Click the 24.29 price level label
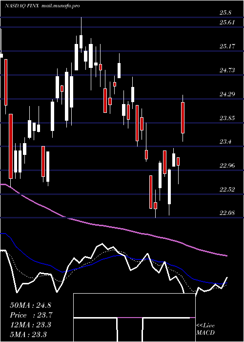This screenshot has height=342, width=244. (x=227, y=94)
